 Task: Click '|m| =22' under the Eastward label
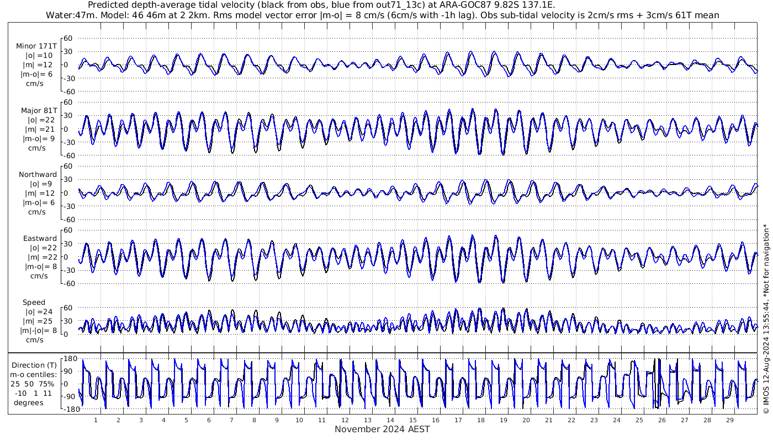tap(42, 257)
